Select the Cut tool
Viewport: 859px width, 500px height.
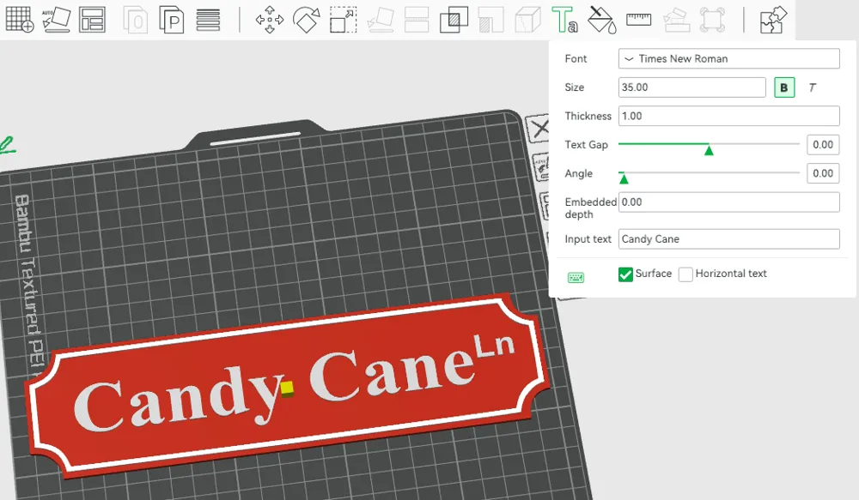[x=417, y=20]
